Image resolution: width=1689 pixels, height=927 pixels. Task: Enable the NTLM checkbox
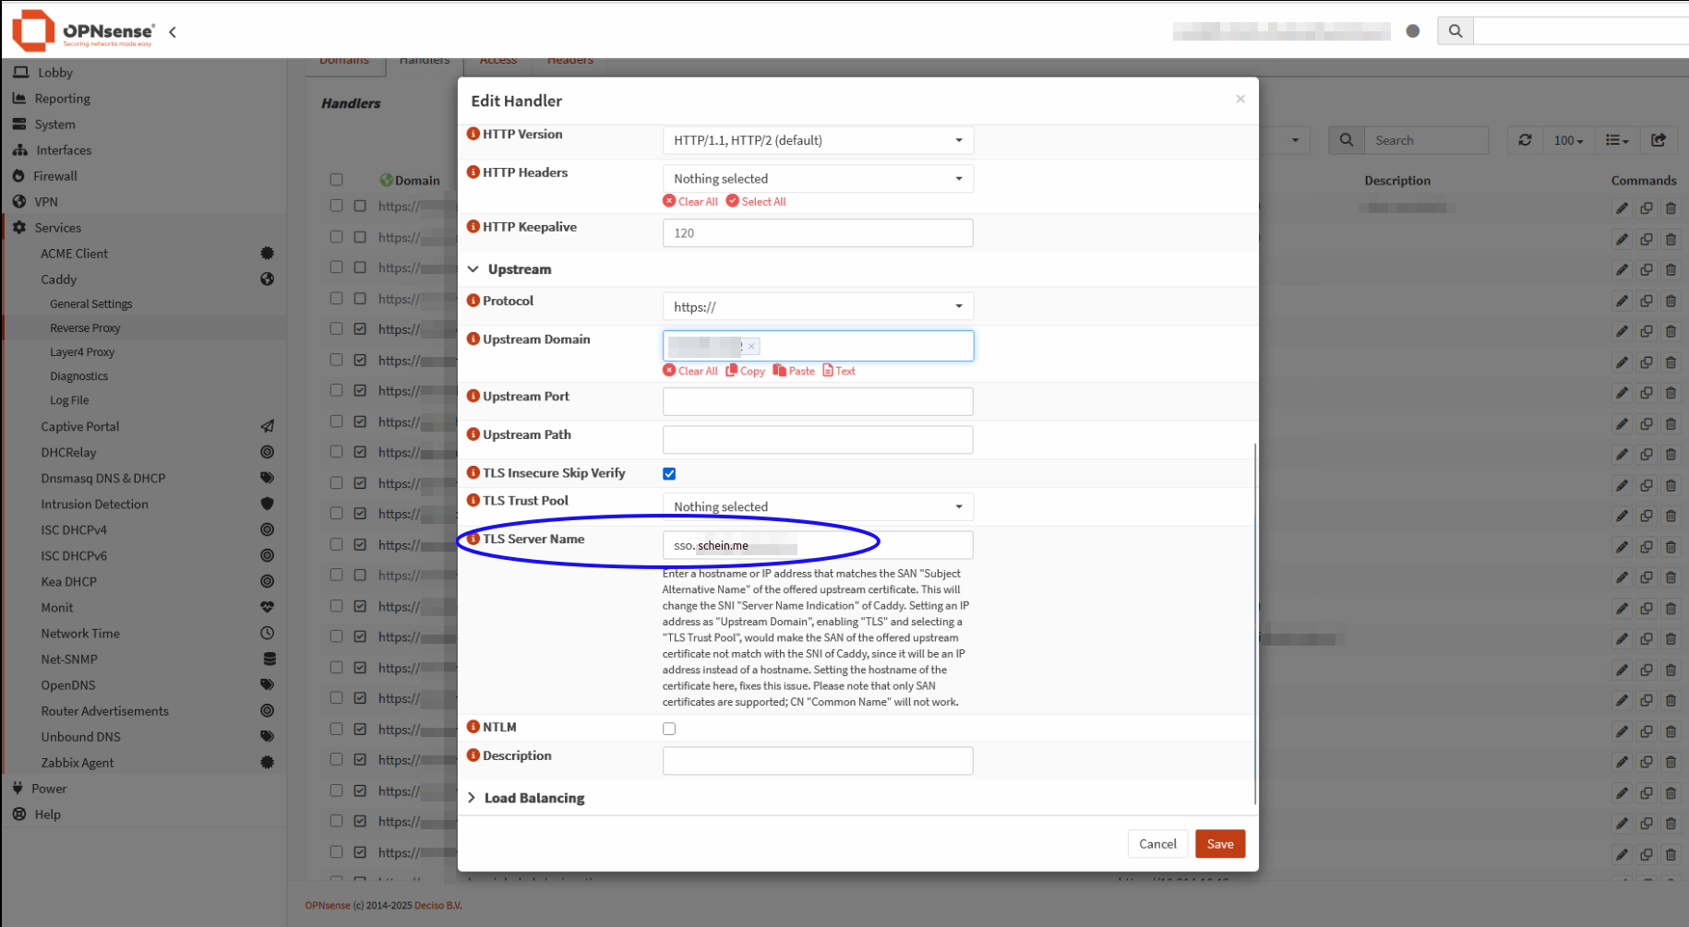[x=669, y=729]
